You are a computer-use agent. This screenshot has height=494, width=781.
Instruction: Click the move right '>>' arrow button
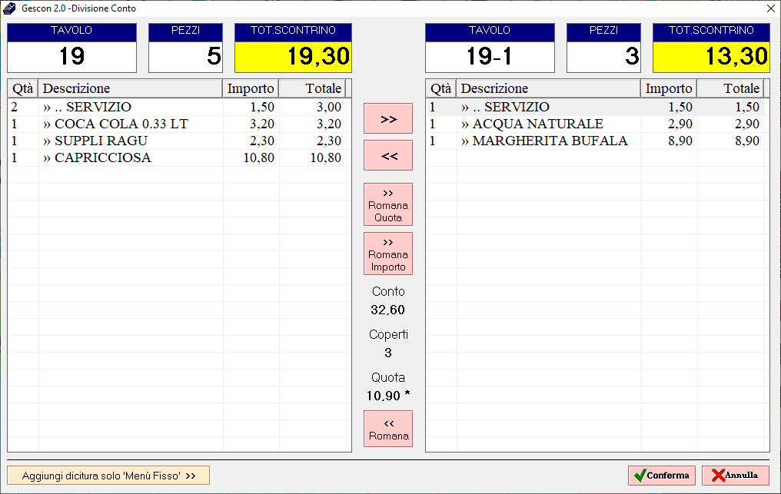coord(388,118)
